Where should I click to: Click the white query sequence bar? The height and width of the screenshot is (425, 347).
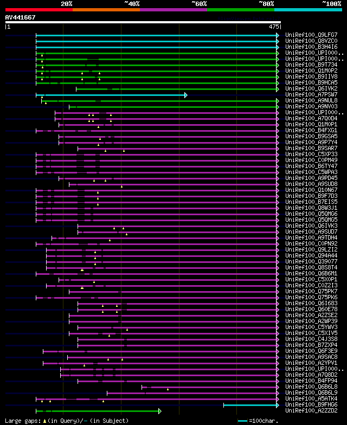tap(143, 22)
